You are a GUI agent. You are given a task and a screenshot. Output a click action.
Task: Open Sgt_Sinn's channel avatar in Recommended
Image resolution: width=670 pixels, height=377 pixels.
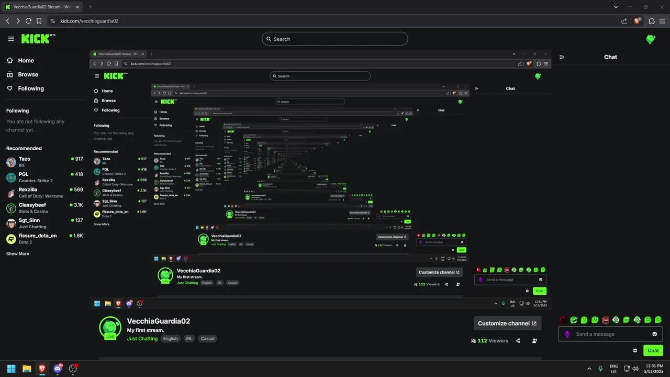11,224
